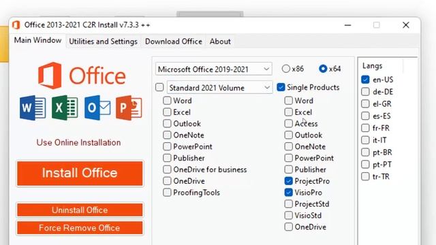Check the de-DE language
The height and width of the screenshot is (245, 436).
coord(377,91)
